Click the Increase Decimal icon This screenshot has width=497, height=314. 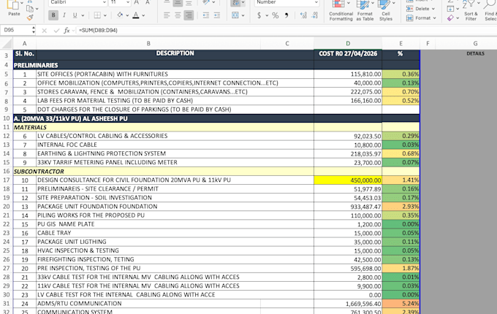pos(303,15)
